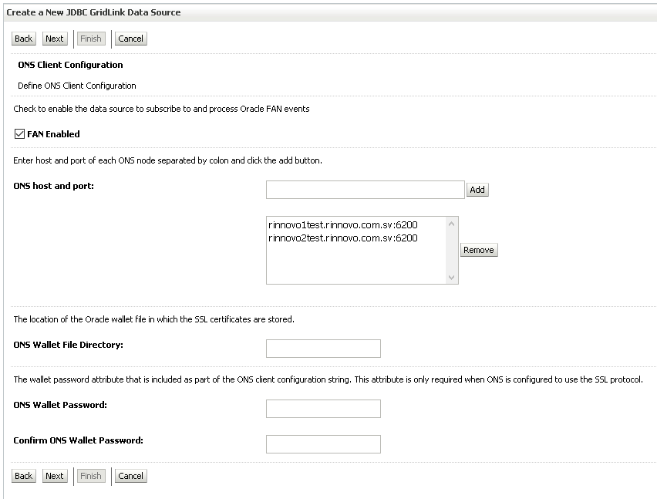Click the bottom Finish button
The height and width of the screenshot is (499, 657).
tap(91, 476)
